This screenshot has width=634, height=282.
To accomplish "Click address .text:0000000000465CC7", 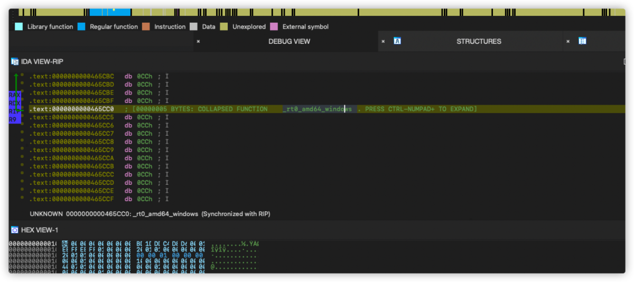I will 71,134.
